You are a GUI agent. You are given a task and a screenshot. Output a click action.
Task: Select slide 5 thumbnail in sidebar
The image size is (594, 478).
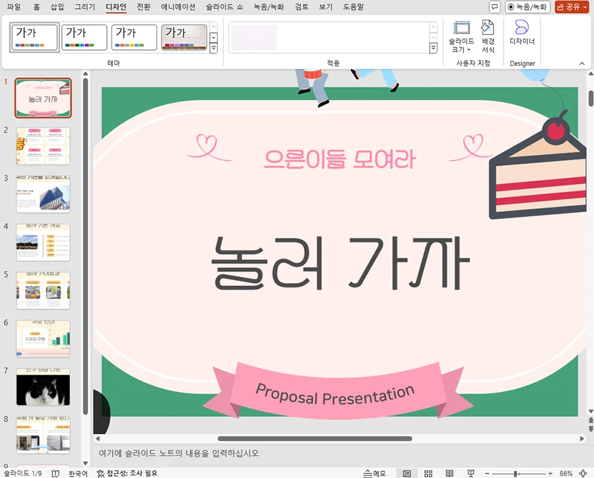click(x=43, y=291)
